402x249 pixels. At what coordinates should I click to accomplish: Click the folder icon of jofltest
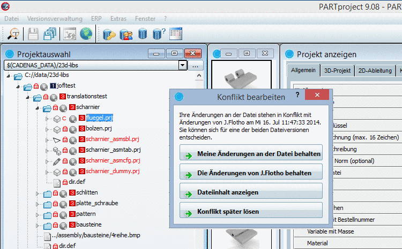click(x=28, y=87)
